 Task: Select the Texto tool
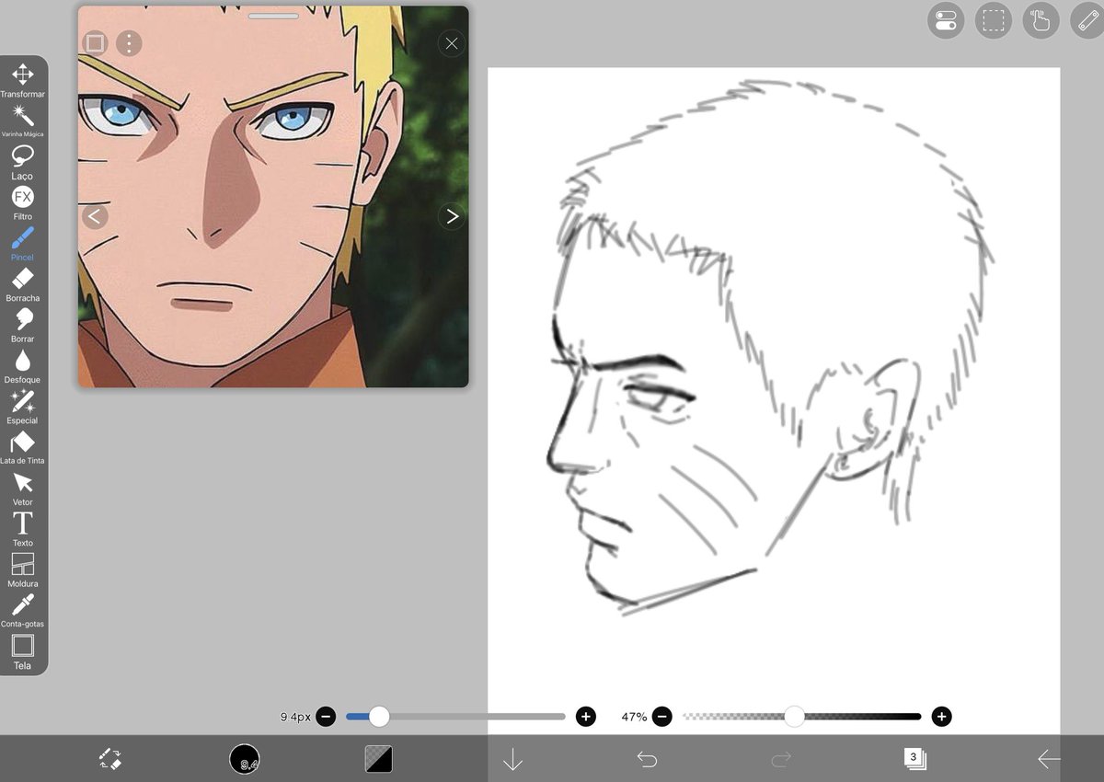(x=23, y=528)
